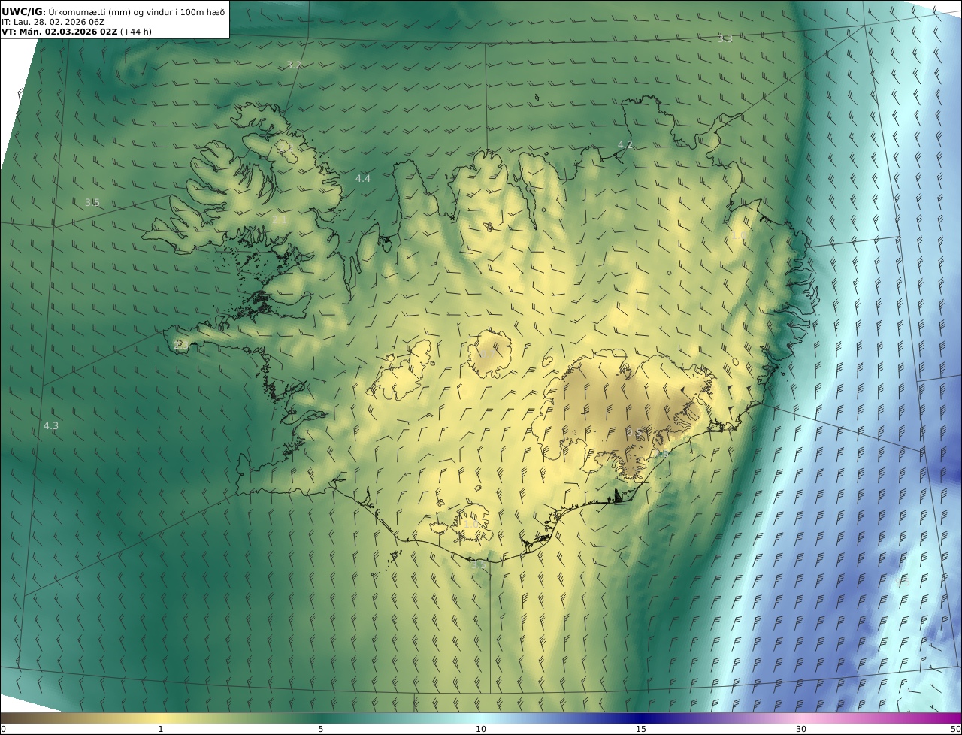Click the map value label '3.3'
This screenshot has width=962, height=735.
click(x=725, y=38)
